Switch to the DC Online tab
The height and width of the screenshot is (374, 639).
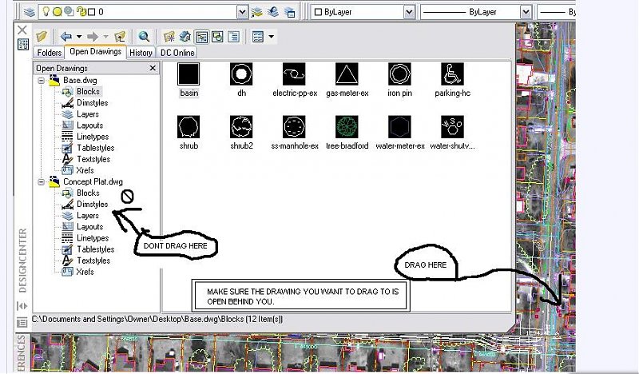[x=177, y=53]
